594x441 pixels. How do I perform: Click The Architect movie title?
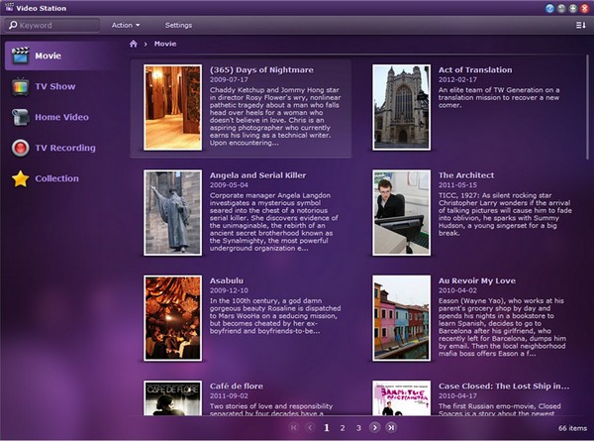[466, 175]
